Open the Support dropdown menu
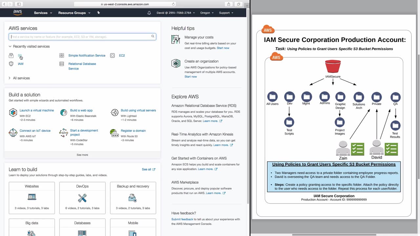This screenshot has height=236, width=420. (x=226, y=13)
